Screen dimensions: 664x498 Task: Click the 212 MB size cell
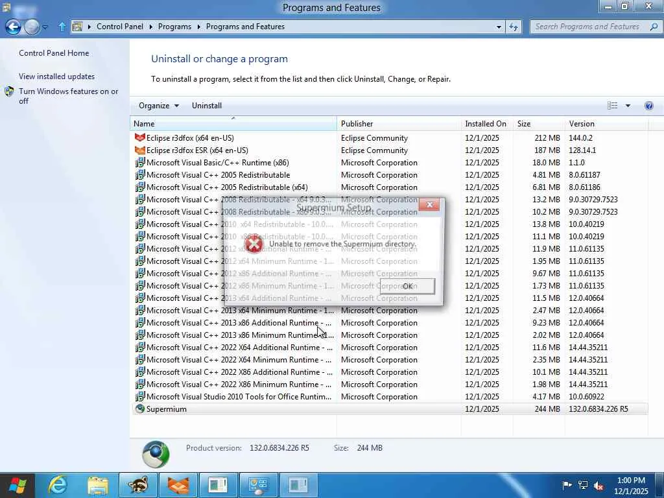tap(547, 137)
